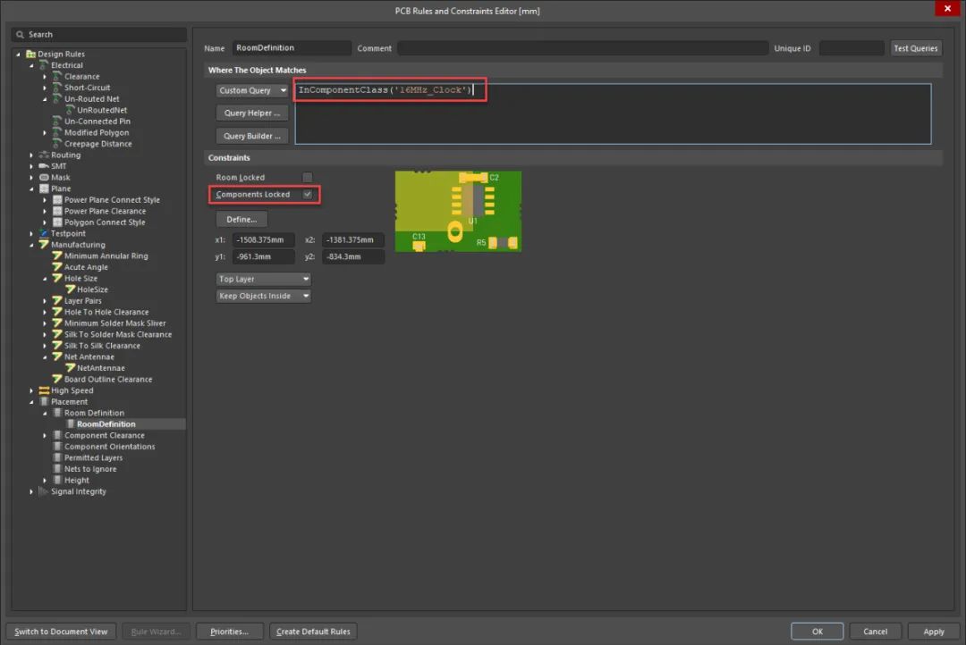Image resolution: width=966 pixels, height=645 pixels.
Task: Click the rule Name input field
Action: (x=292, y=48)
